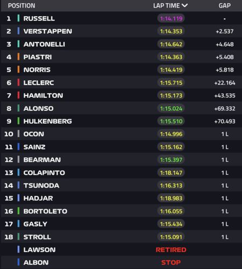Click Verstappen's team color bar
This screenshot has width=242, height=269.
pyautogui.click(x=18, y=31)
